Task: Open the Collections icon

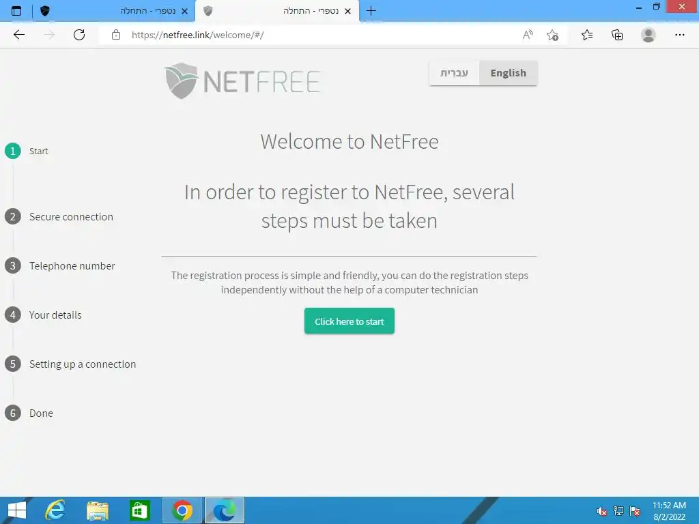Action: (x=617, y=35)
